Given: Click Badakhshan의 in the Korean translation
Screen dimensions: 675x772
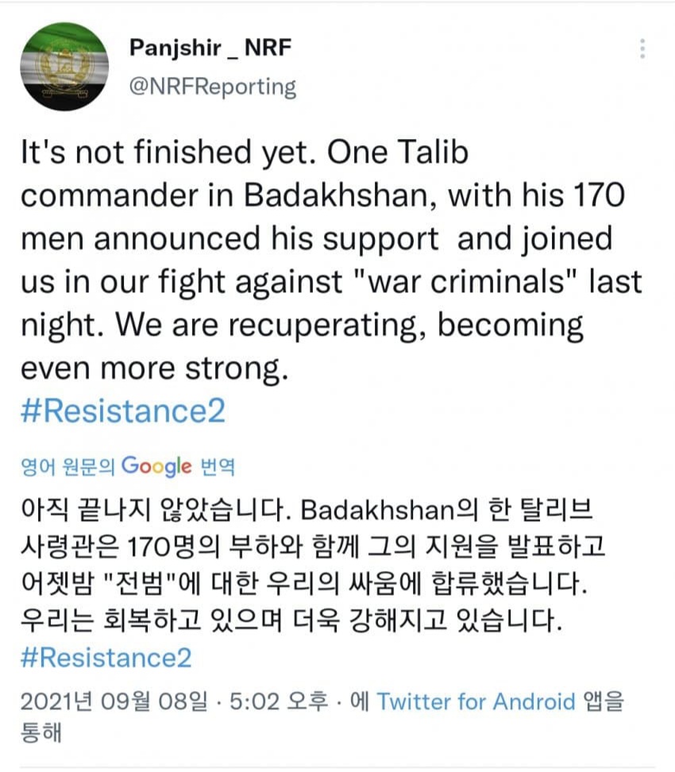Looking at the screenshot, I should [389, 510].
